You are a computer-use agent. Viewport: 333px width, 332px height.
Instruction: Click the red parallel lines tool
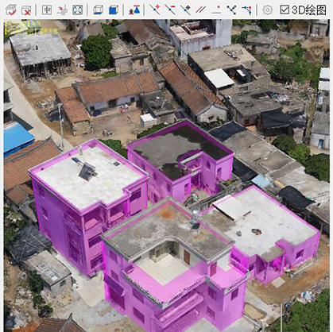click(x=200, y=10)
